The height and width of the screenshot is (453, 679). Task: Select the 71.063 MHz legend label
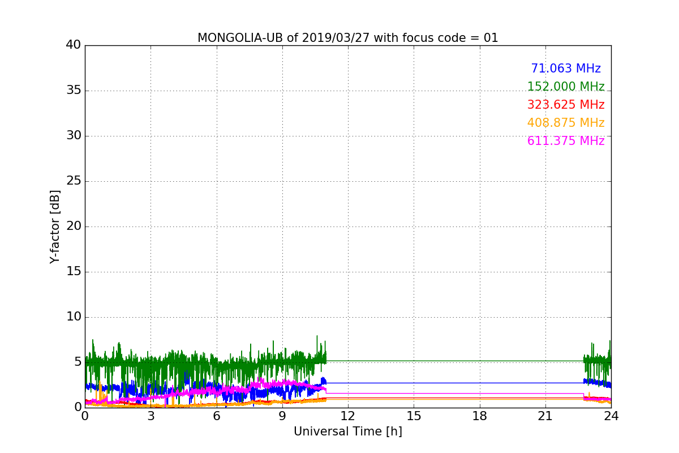(x=566, y=69)
